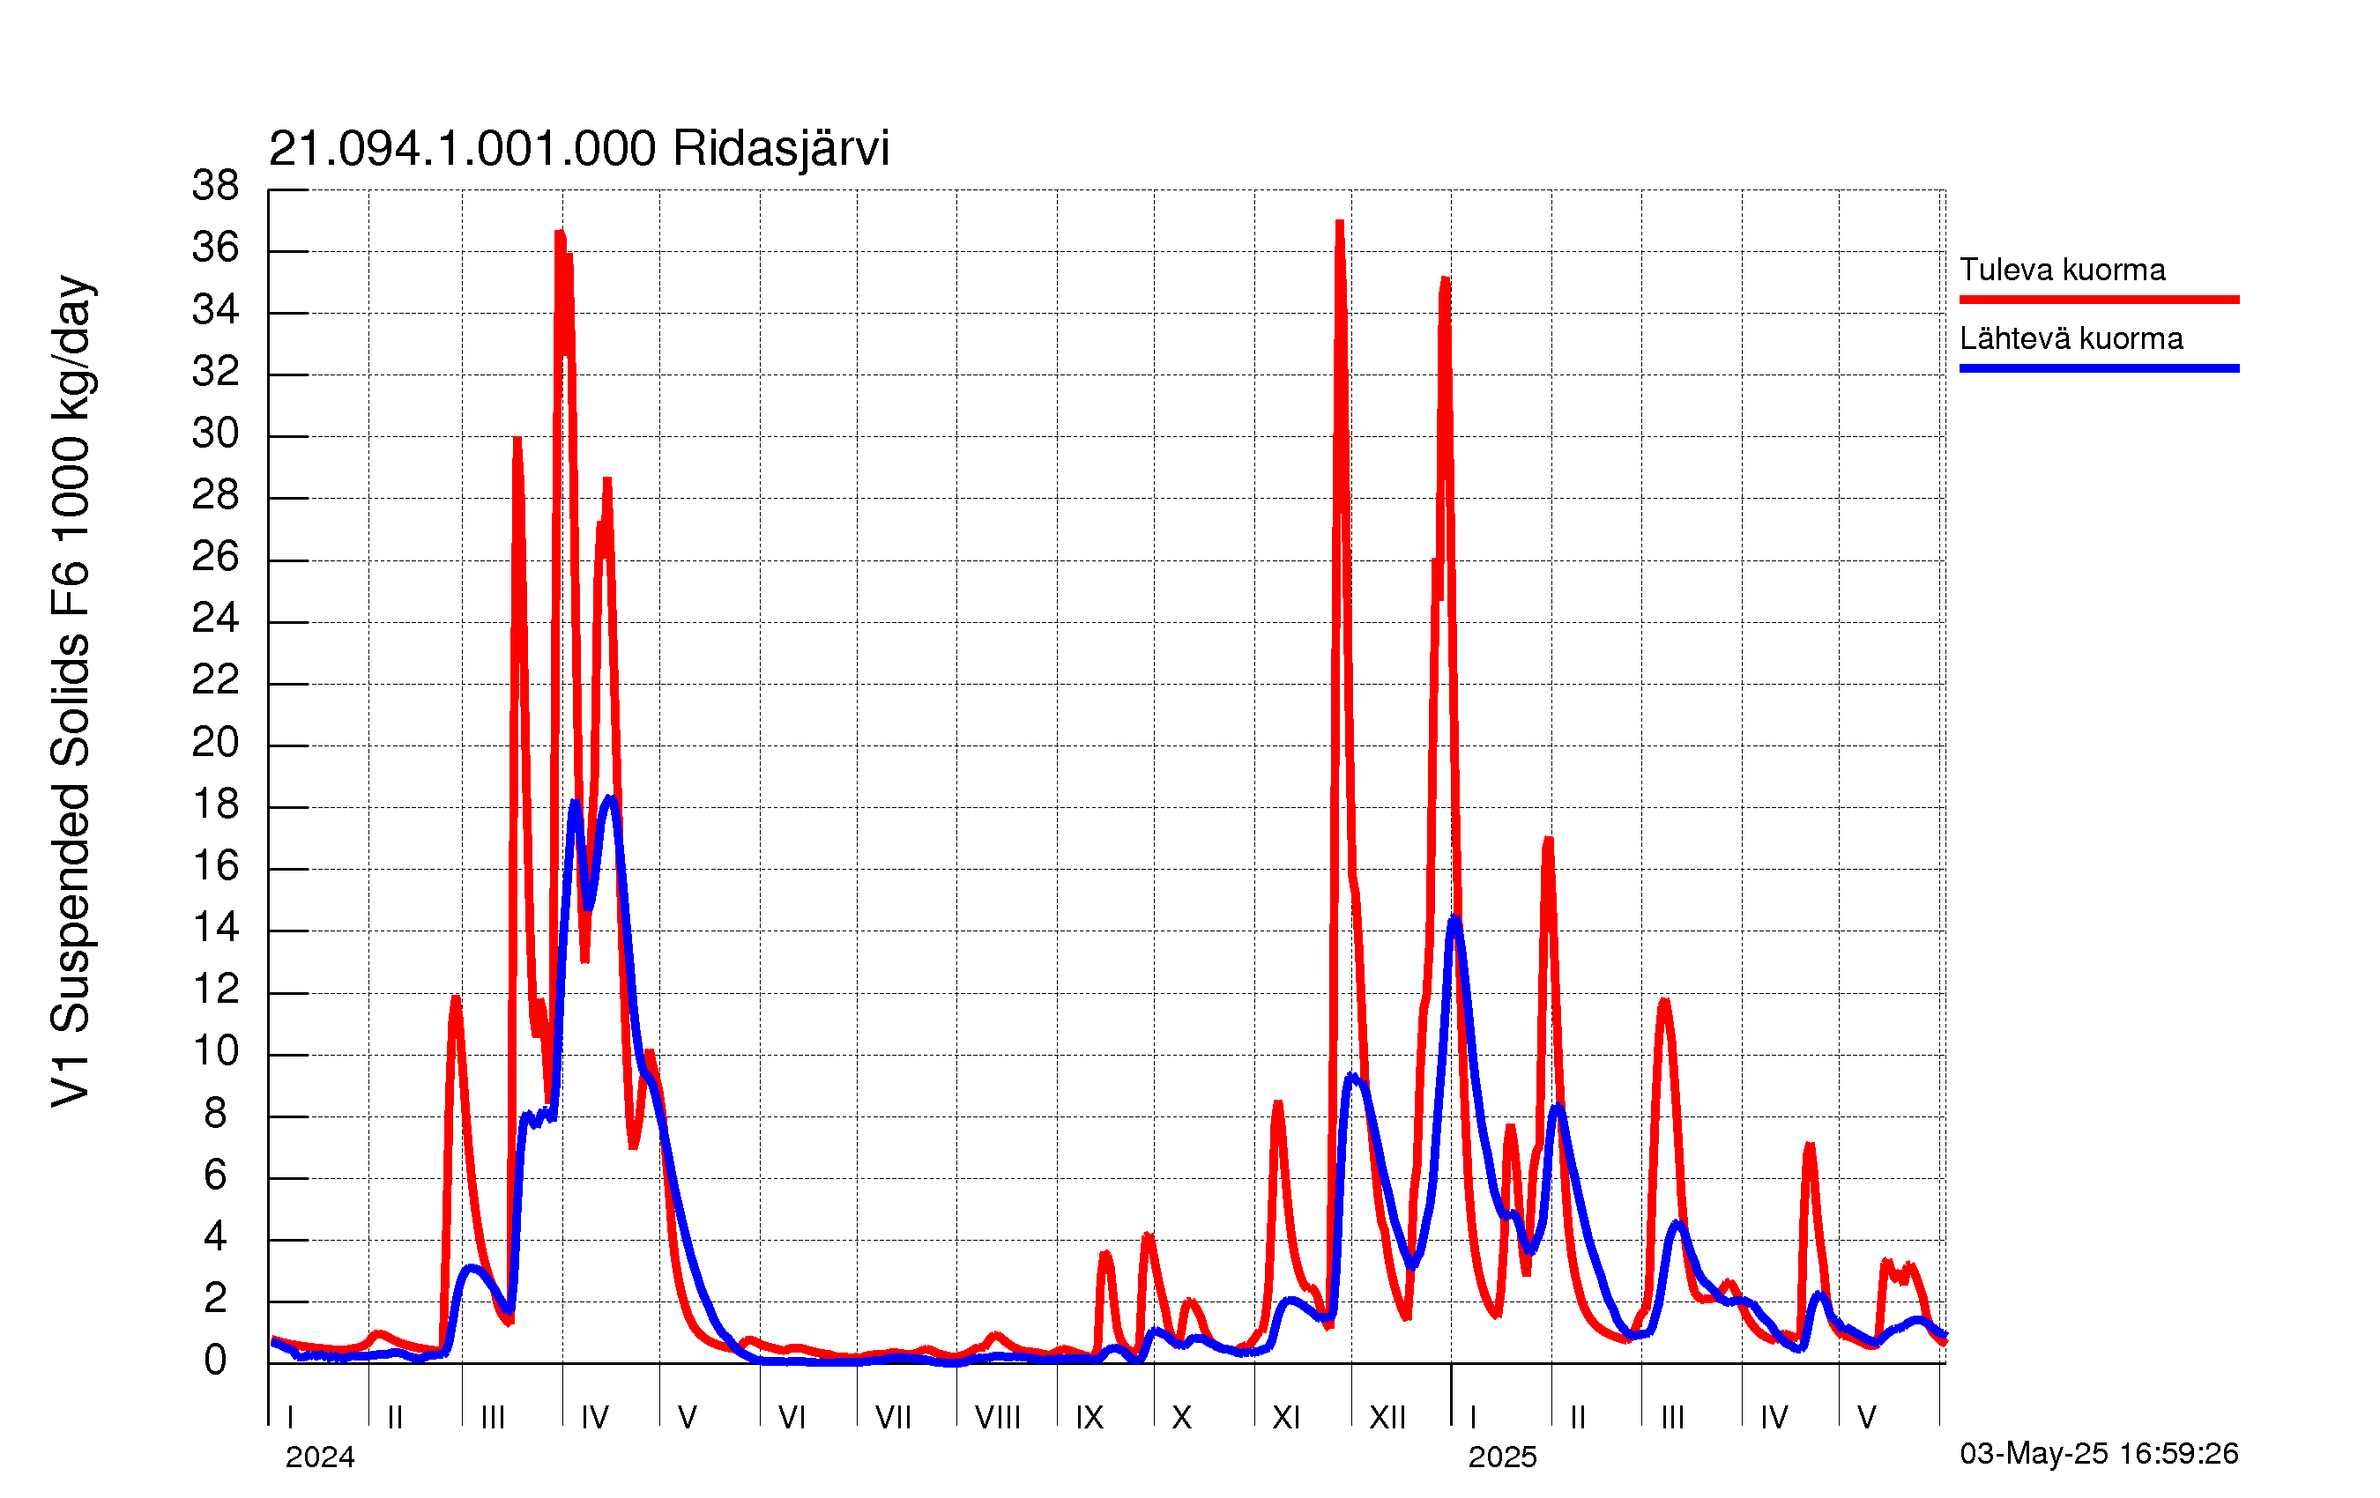Click the y-axis value '36'
Viewport: 2380px width, 1498px height.
coord(215,248)
